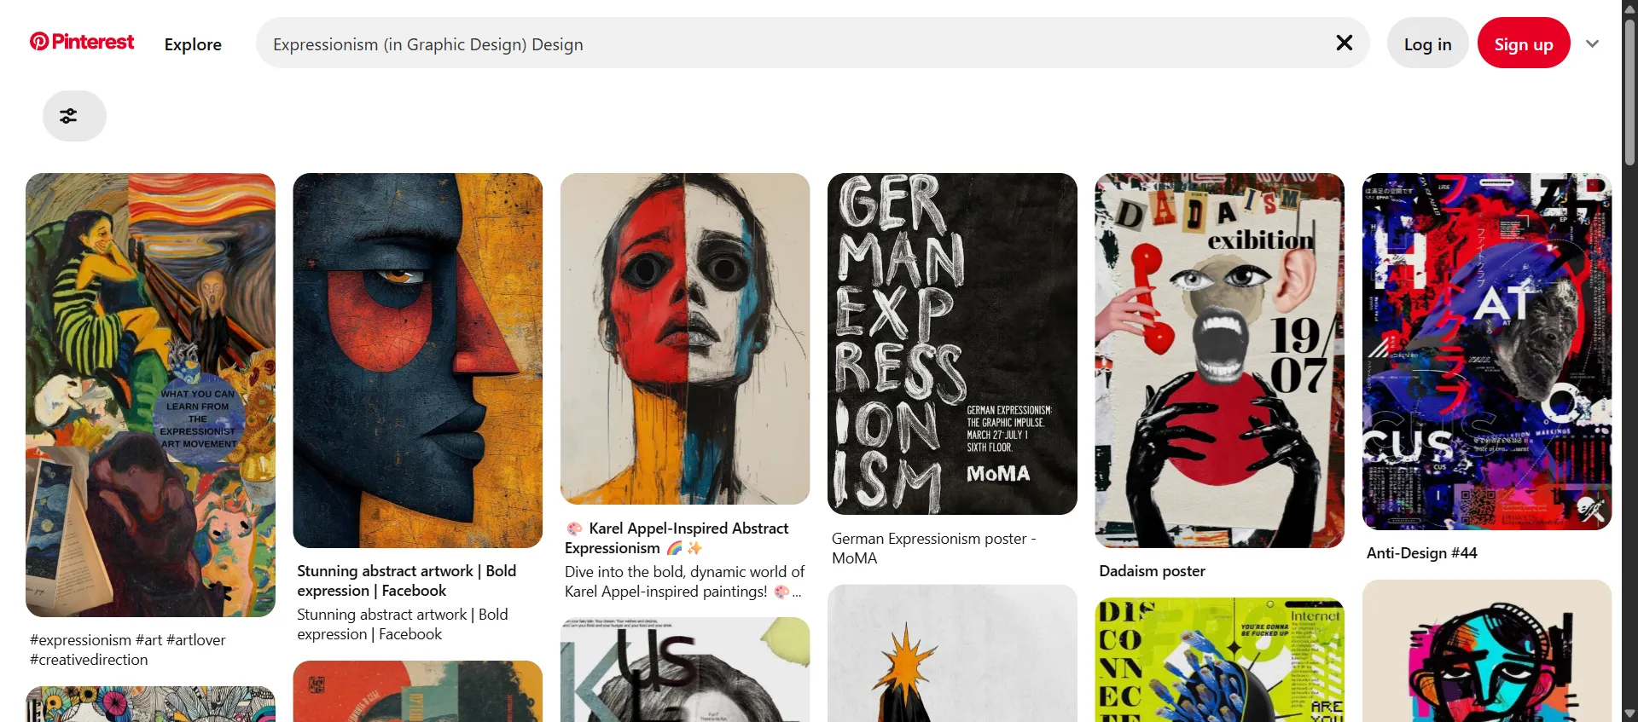This screenshot has width=1638, height=722.
Task: Click '#expressionism #art #artlover #creativedirection' caption
Action: coord(127,650)
